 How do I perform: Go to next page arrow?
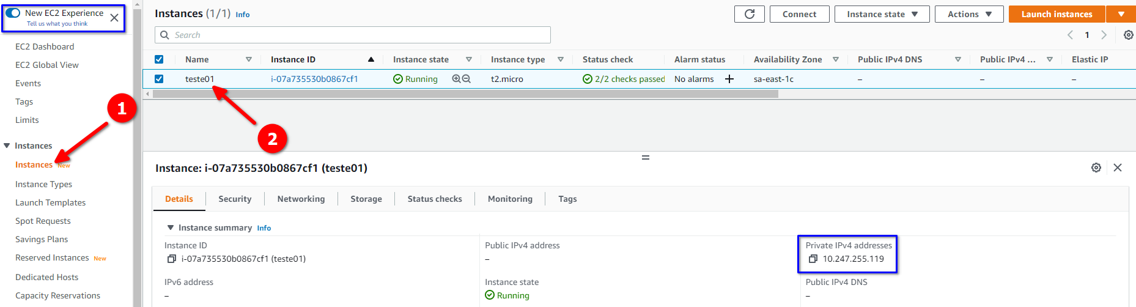pos(1104,35)
